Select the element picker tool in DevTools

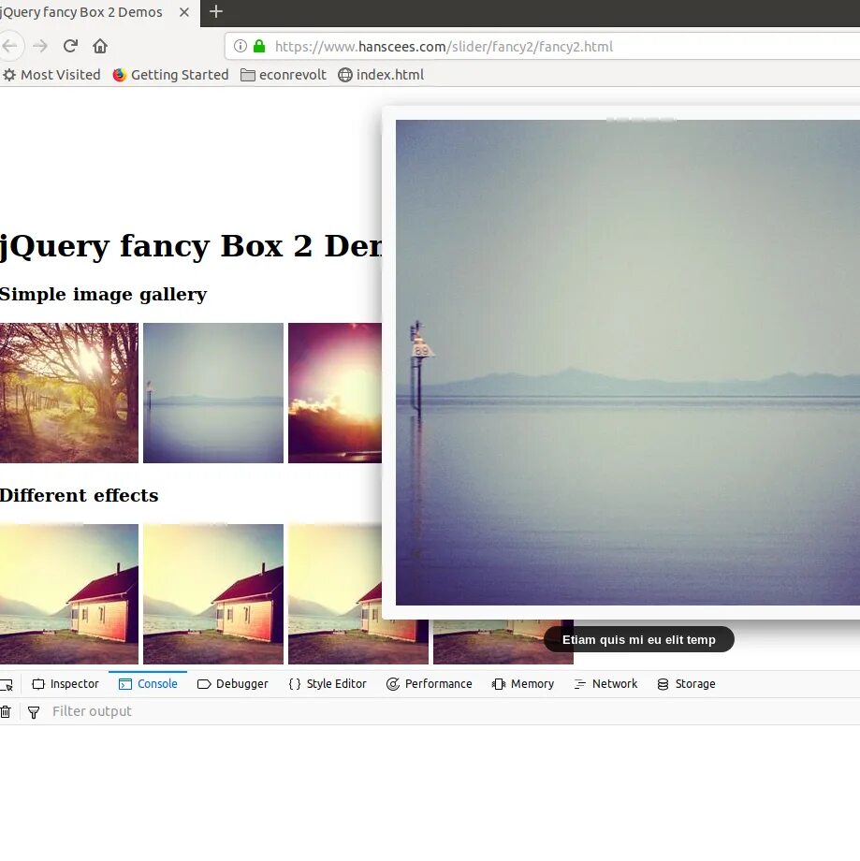7,683
